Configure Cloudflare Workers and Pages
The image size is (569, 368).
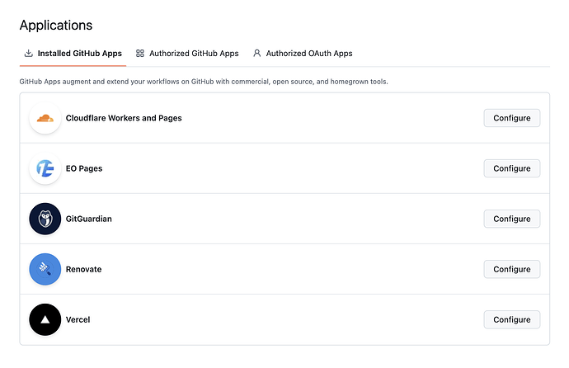coord(511,118)
